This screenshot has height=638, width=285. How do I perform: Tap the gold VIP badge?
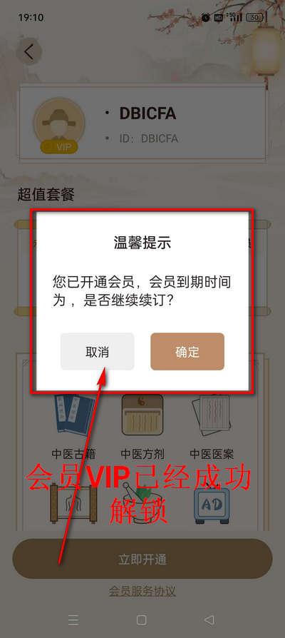click(x=59, y=147)
